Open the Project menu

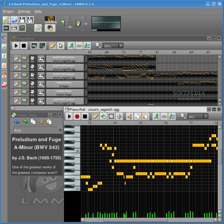tap(8, 11)
